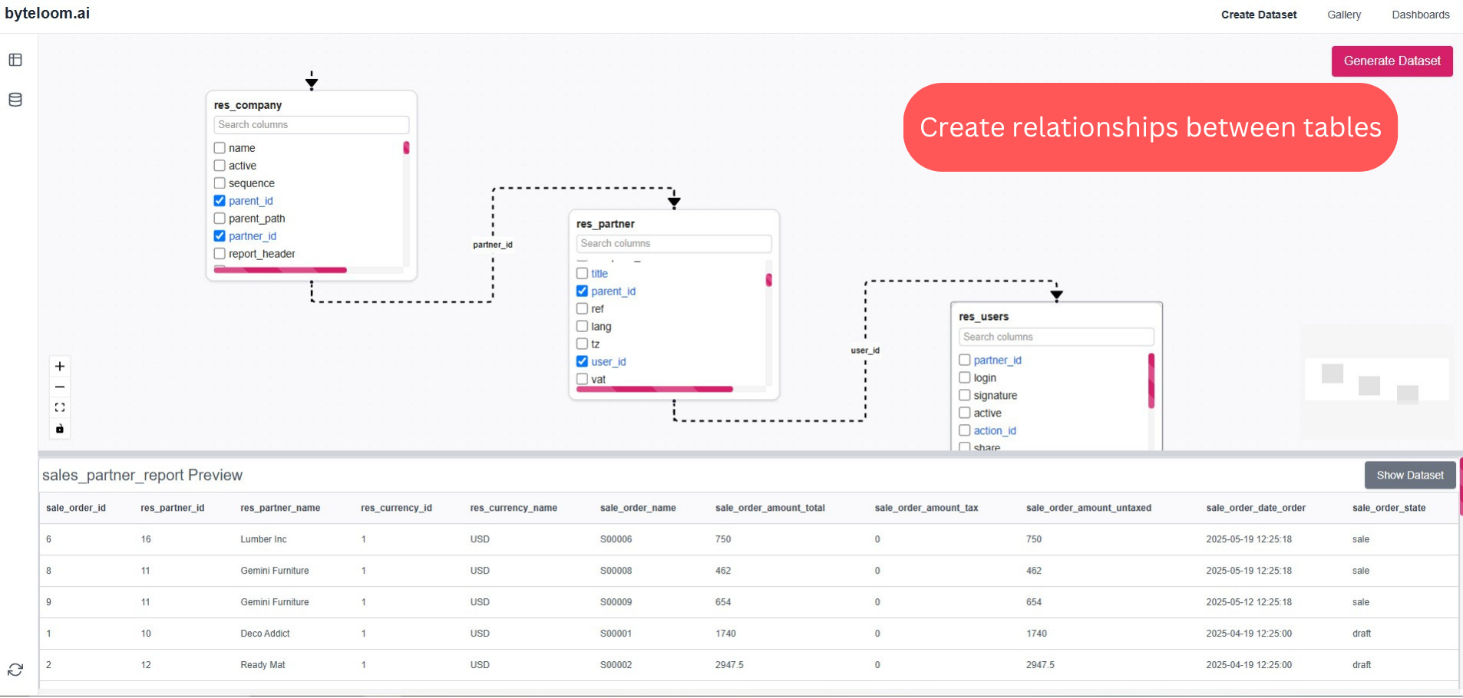The width and height of the screenshot is (1463, 698).
Task: Focus res_company Search columns field
Action: (312, 125)
